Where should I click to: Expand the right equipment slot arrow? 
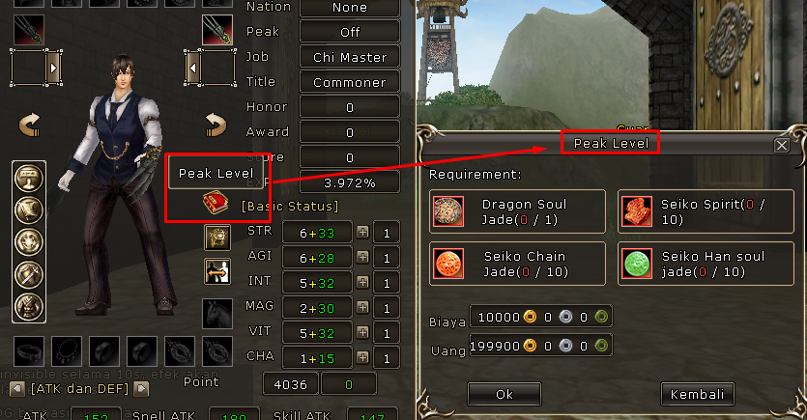click(192, 68)
